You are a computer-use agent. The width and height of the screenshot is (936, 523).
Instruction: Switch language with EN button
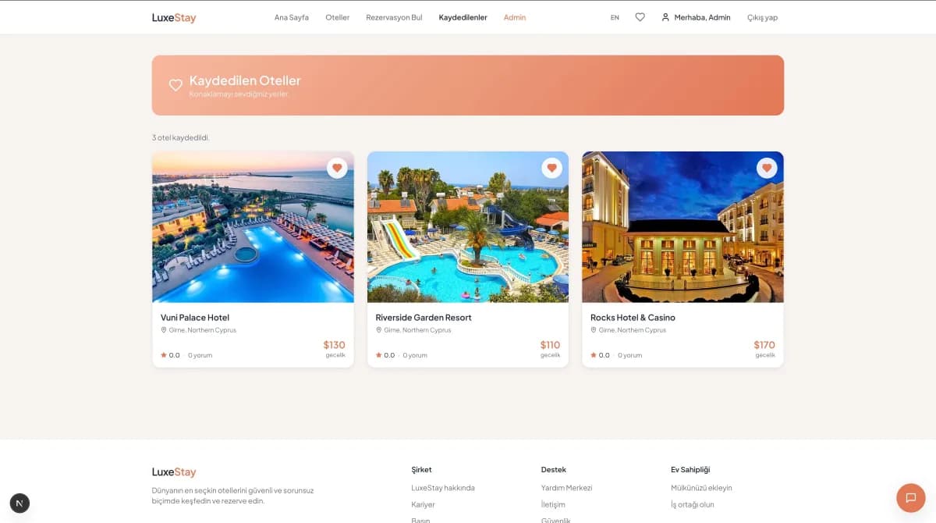(615, 17)
